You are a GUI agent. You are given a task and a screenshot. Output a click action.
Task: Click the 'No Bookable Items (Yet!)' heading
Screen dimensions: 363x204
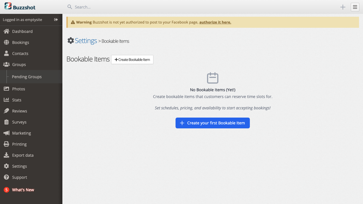pos(213,90)
